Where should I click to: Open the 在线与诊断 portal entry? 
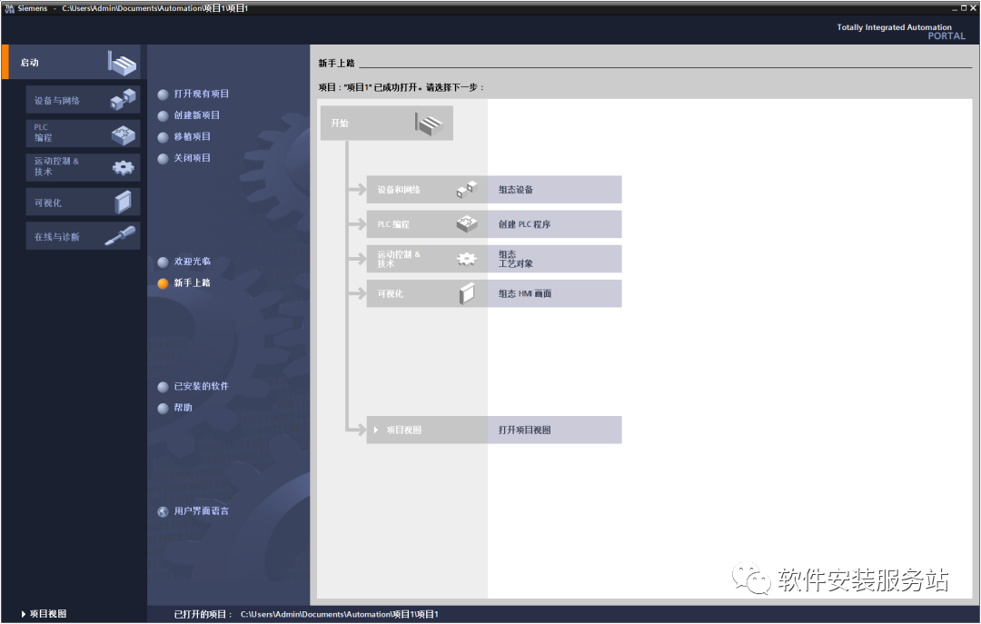[83, 236]
